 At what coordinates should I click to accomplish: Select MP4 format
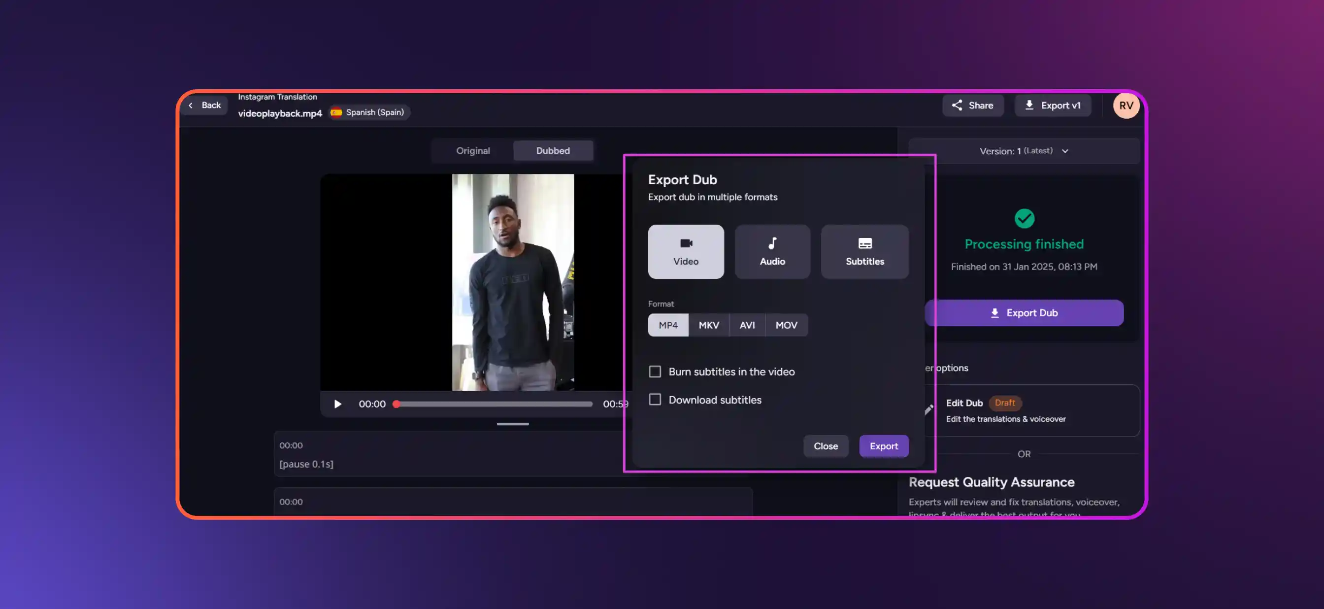pyautogui.click(x=668, y=325)
